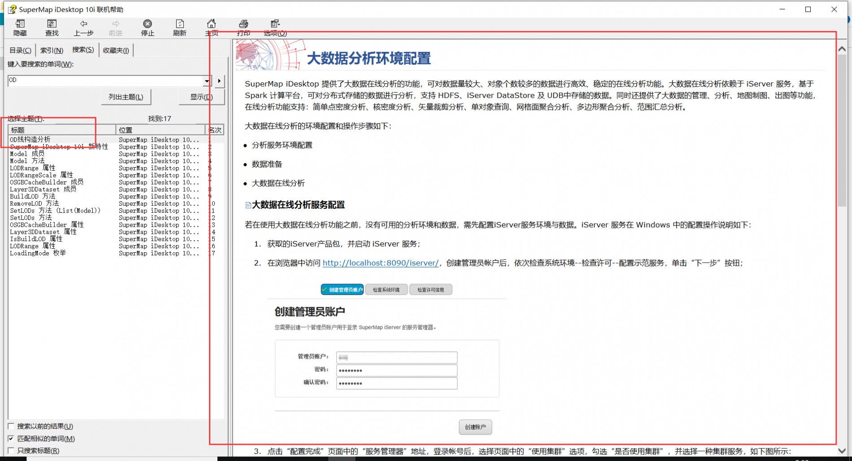Open the search keyword dropdown arrow
The height and width of the screenshot is (461, 852).
207,81
